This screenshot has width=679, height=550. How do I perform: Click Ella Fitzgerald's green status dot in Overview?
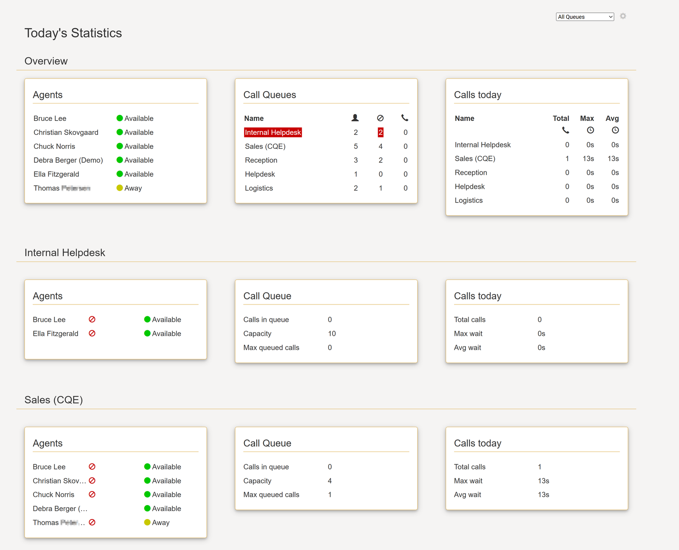coord(120,174)
